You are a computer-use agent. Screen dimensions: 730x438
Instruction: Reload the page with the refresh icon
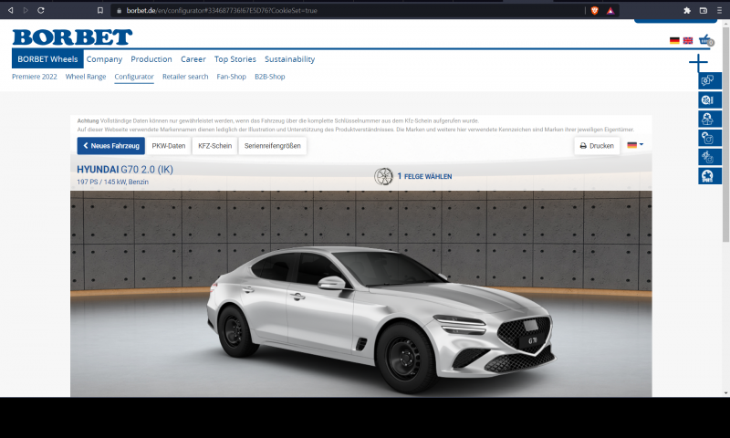pos(41,10)
